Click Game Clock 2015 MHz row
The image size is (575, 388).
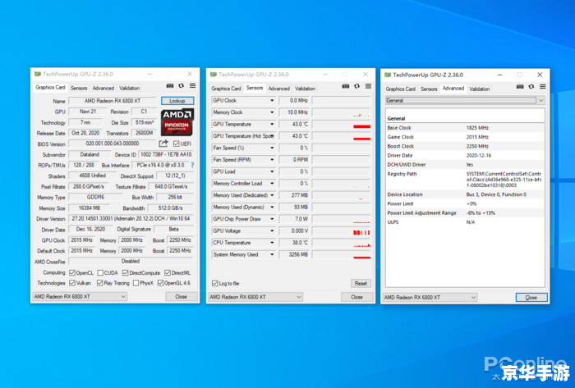pos(465,137)
